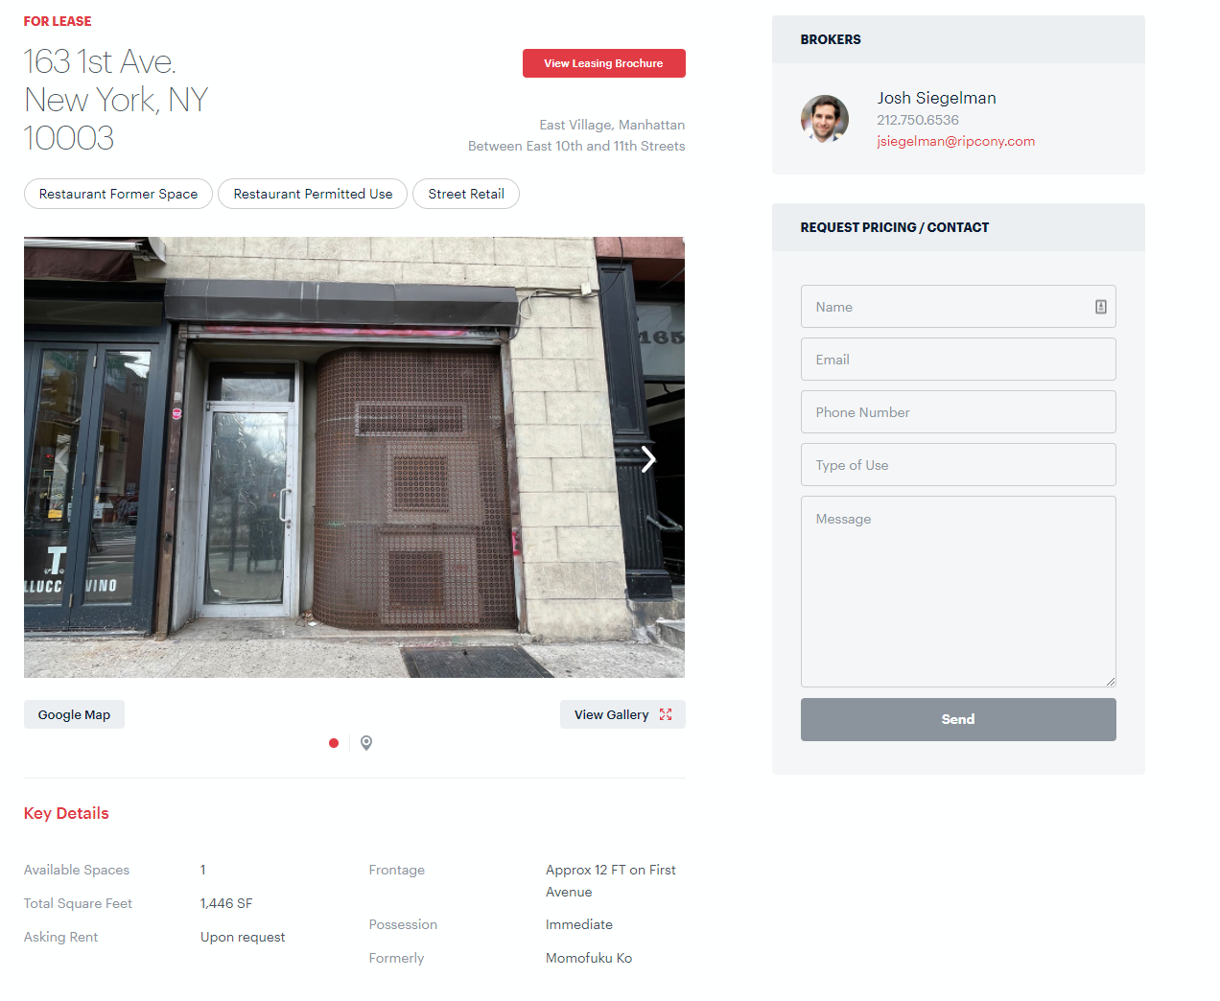The image size is (1220, 1001).
Task: Click into the Message text area
Action: click(958, 592)
